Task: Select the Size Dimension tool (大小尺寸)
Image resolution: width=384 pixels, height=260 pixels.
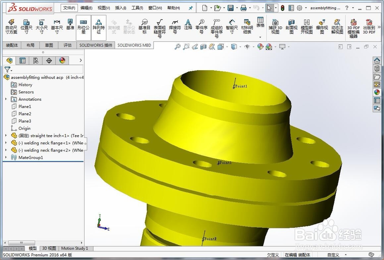Action: (41, 27)
